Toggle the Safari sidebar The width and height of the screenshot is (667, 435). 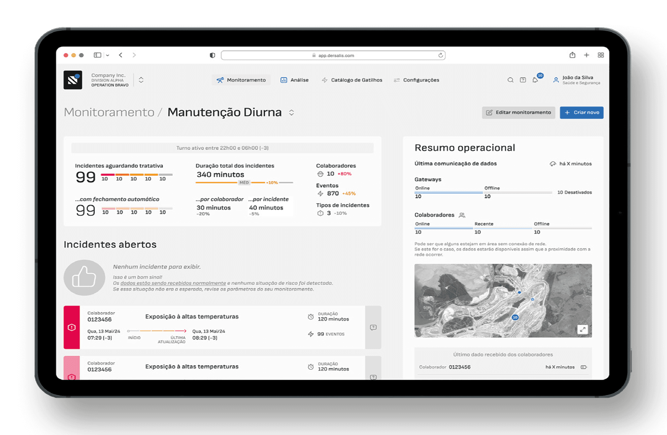97,55
